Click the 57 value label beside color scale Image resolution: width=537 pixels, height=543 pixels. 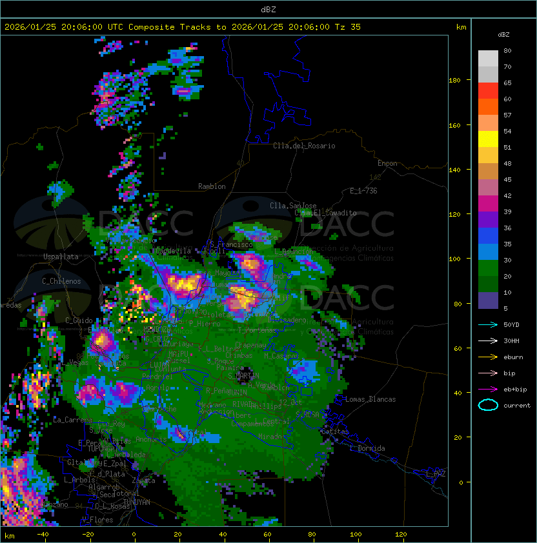click(x=507, y=115)
